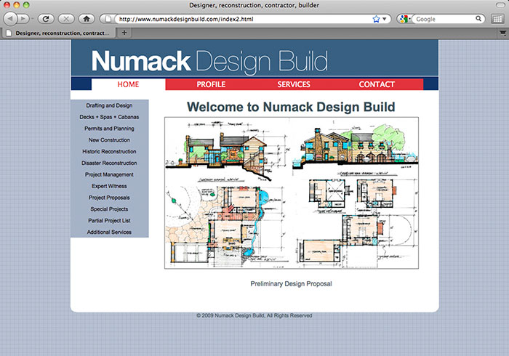This screenshot has width=509, height=356.
Task: Click the address bar URL field
Action: [x=245, y=19]
